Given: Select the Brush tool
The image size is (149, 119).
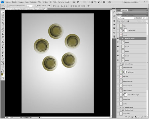Looking at the screenshot, I should pyautogui.click(x=3, y=31).
